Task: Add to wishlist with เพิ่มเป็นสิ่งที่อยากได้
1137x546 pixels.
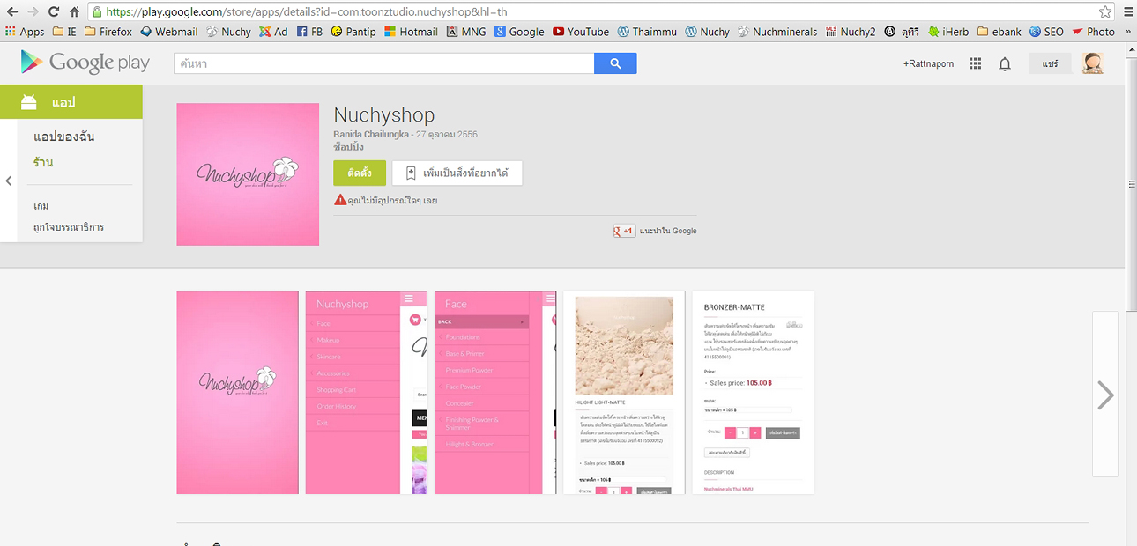Action: coord(457,173)
